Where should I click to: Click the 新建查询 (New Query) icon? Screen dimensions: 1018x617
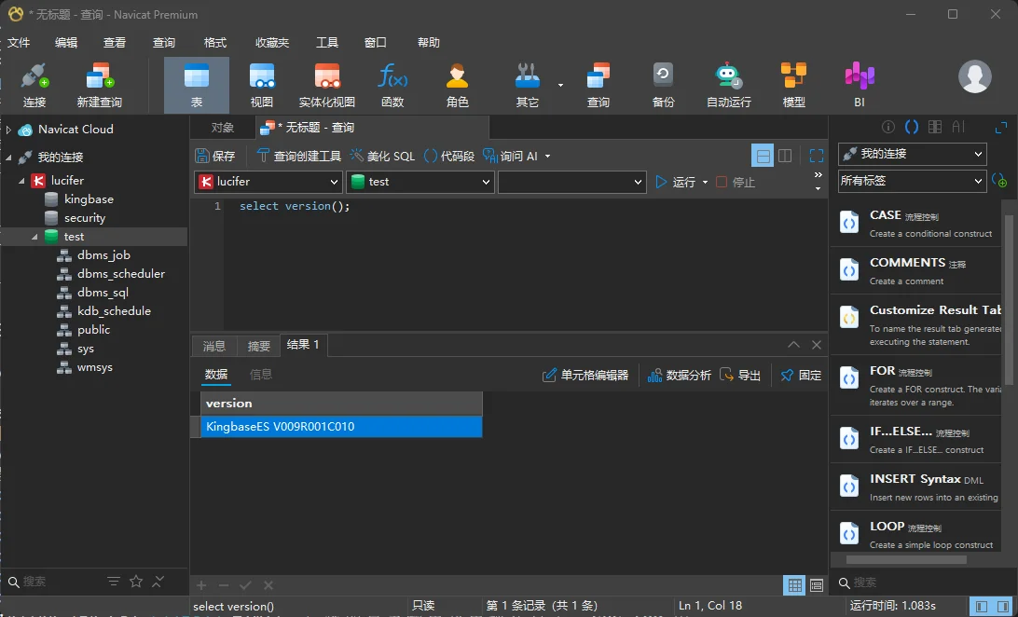tap(99, 85)
